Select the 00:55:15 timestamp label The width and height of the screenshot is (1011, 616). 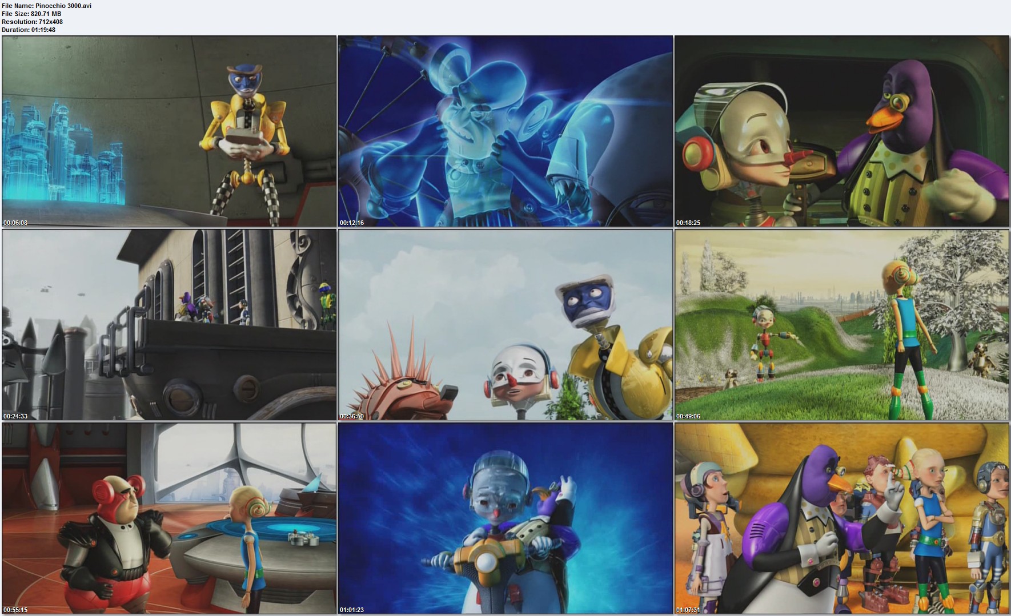[15, 610]
